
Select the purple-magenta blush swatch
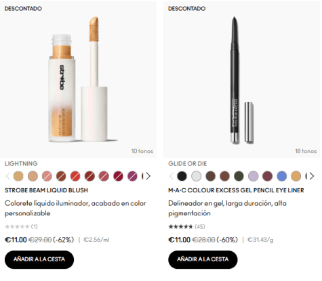coord(132,176)
